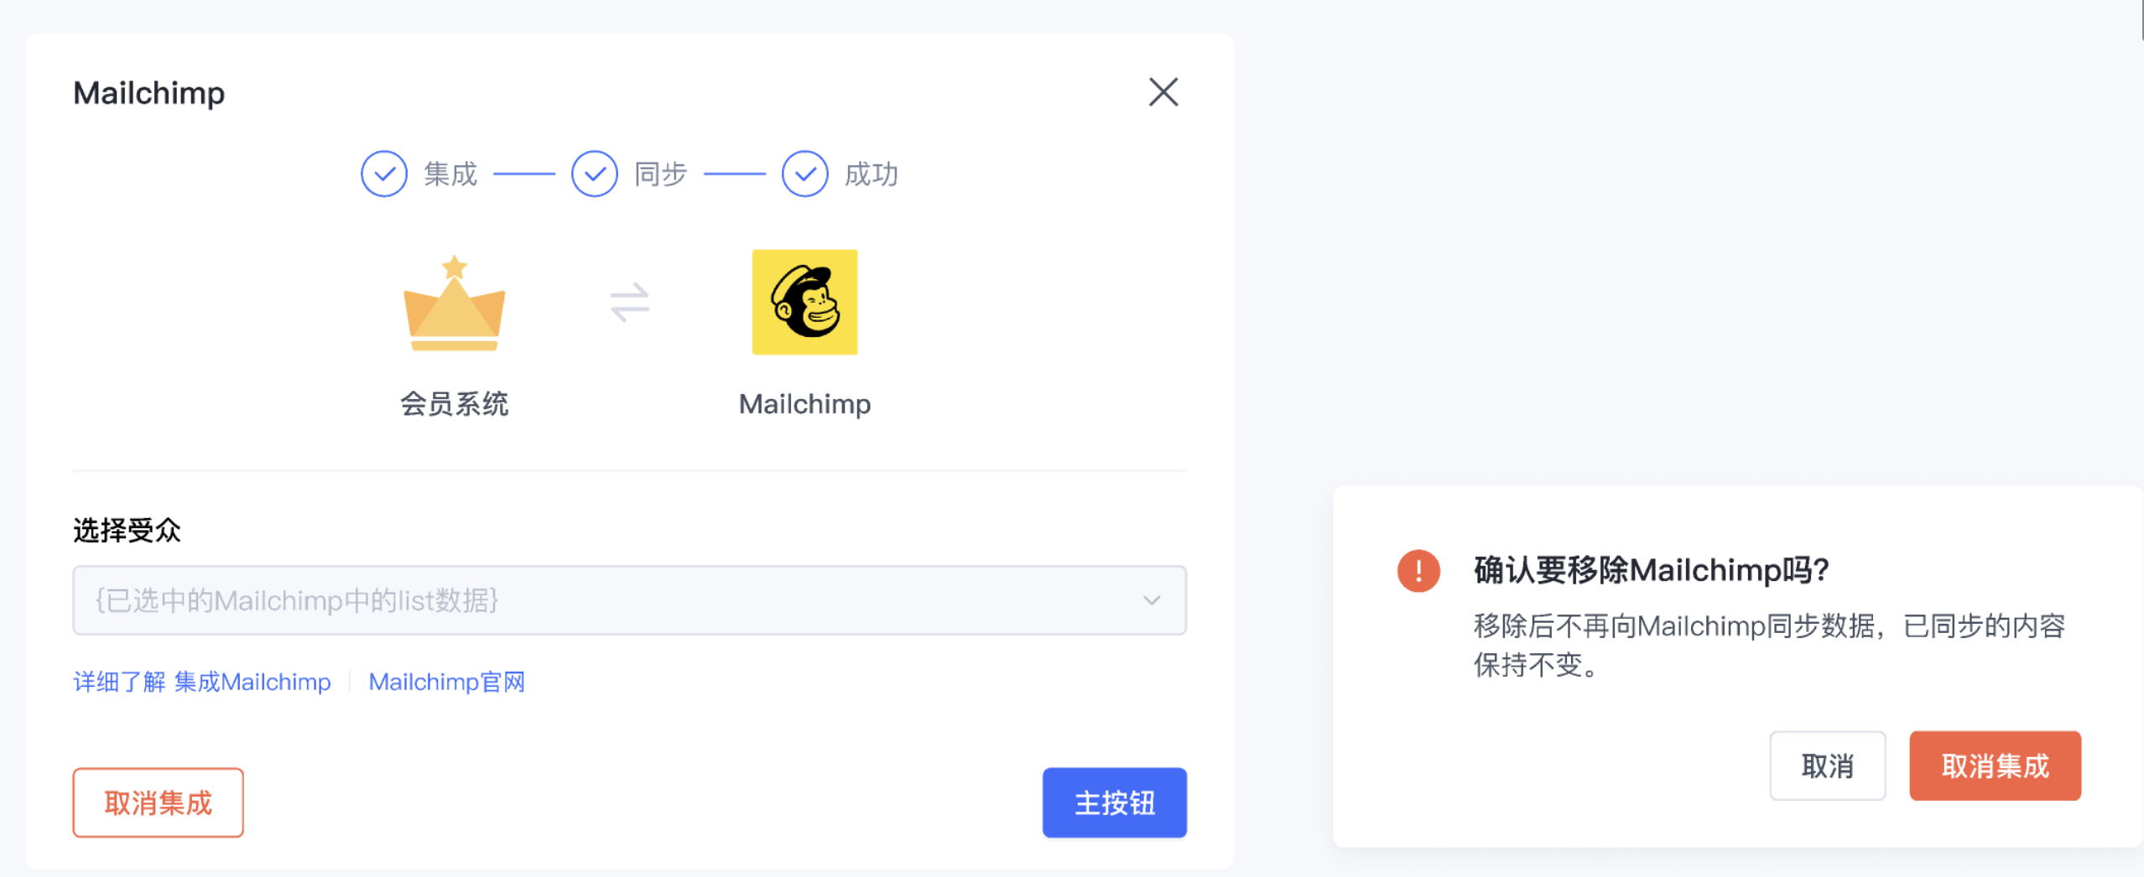Click the 同步 step label
2144x877 pixels.
click(x=660, y=174)
